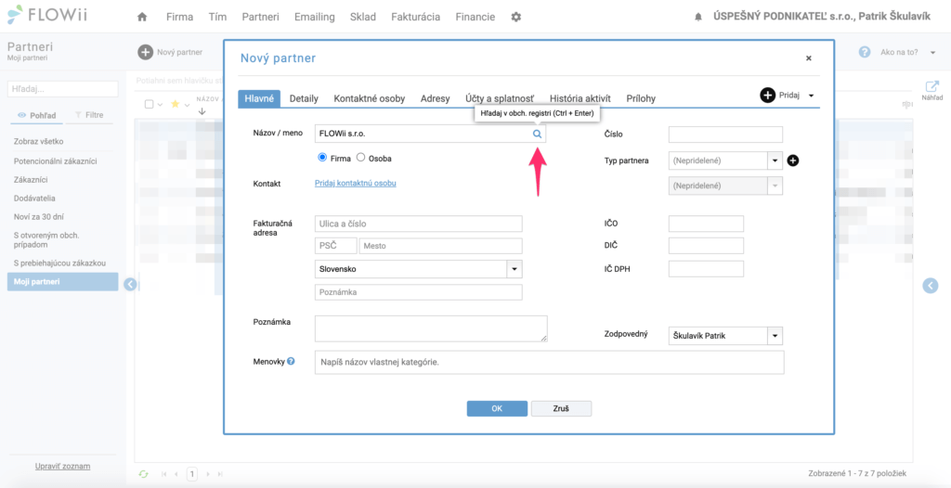Click the PSČ input field
Screen dimensions: 951x488
click(336, 246)
